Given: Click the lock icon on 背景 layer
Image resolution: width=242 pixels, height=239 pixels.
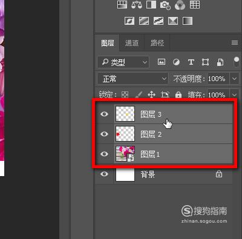Looking at the screenshot, I should pyautogui.click(x=219, y=174).
